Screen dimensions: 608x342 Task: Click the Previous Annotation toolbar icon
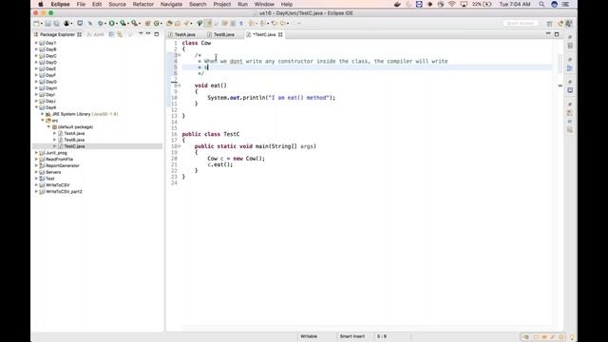coord(263,24)
